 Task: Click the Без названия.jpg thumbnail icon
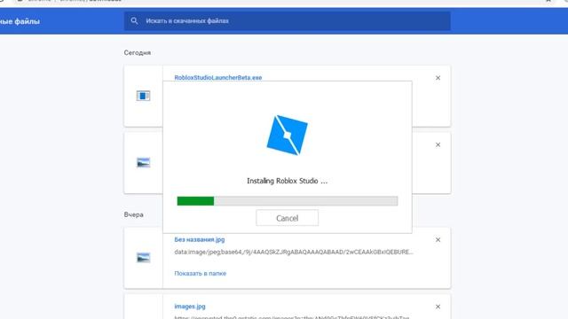143,258
